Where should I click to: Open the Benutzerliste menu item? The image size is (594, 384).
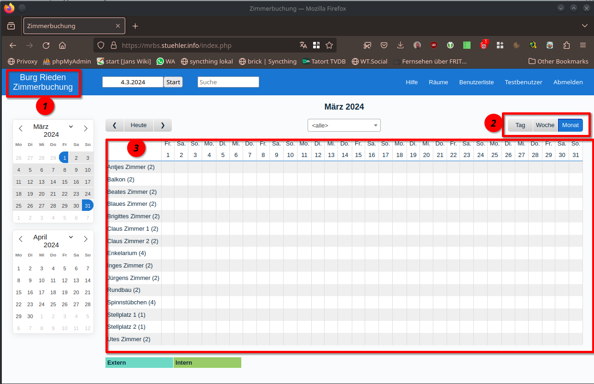coord(476,82)
